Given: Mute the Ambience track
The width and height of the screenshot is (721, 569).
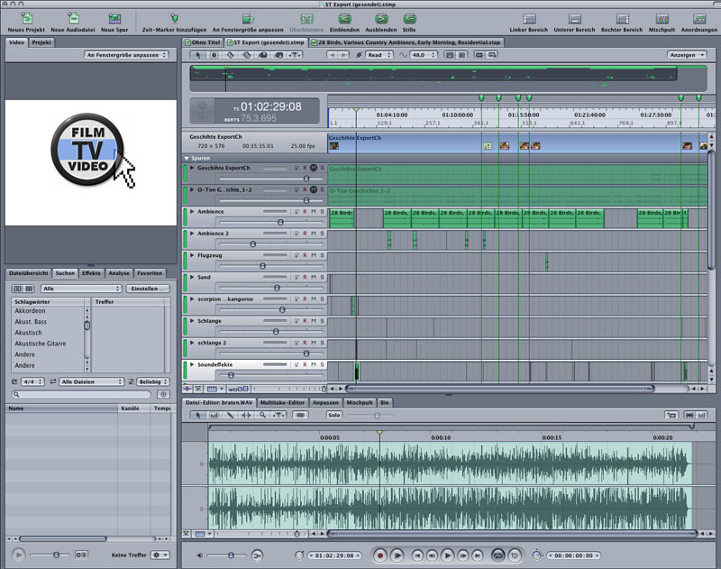Looking at the screenshot, I should 313,212.
